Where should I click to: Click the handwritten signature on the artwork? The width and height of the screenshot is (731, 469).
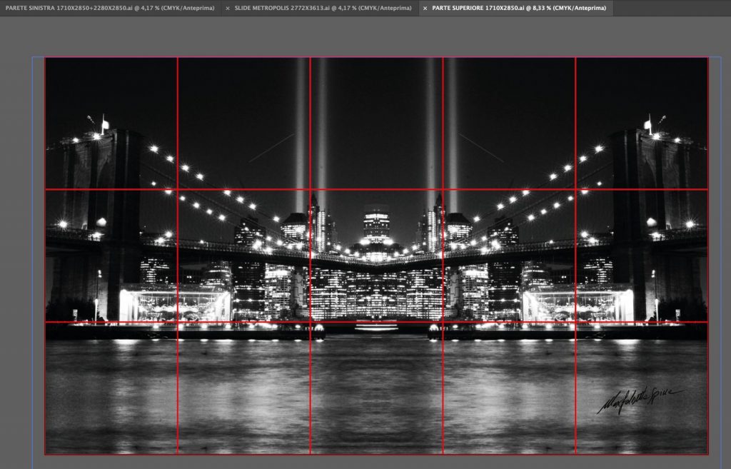click(x=637, y=400)
